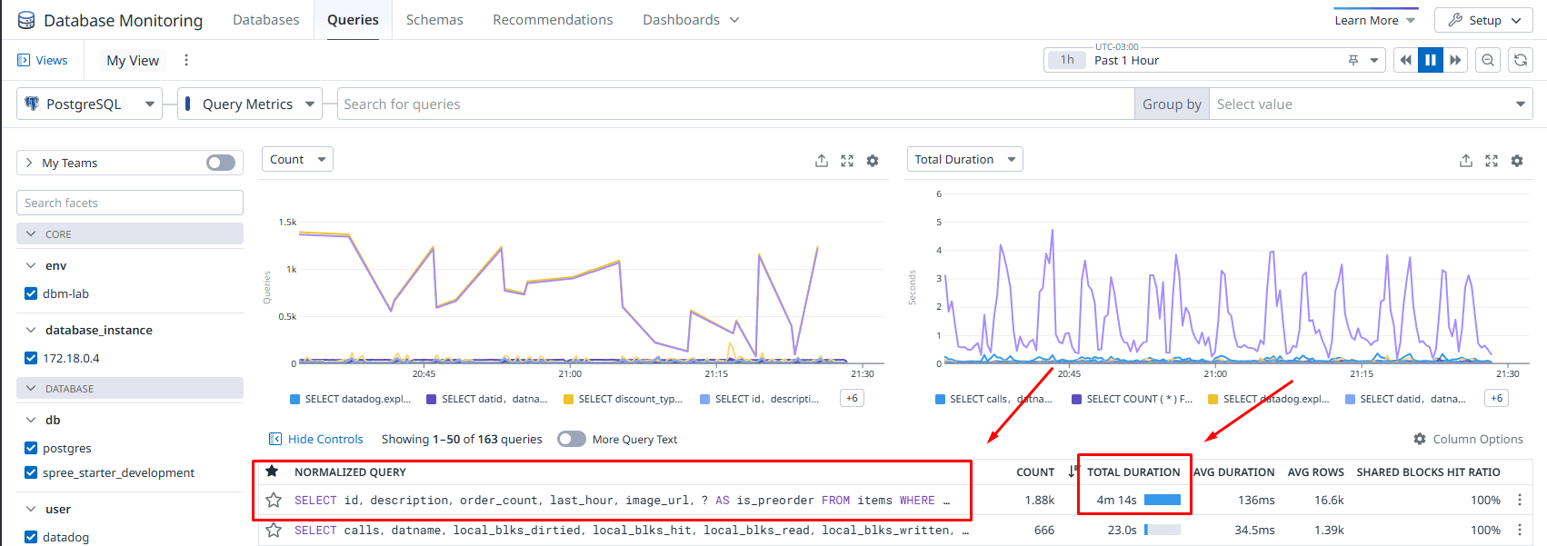Step back in time range
This screenshot has width=1547, height=546.
[1405, 60]
